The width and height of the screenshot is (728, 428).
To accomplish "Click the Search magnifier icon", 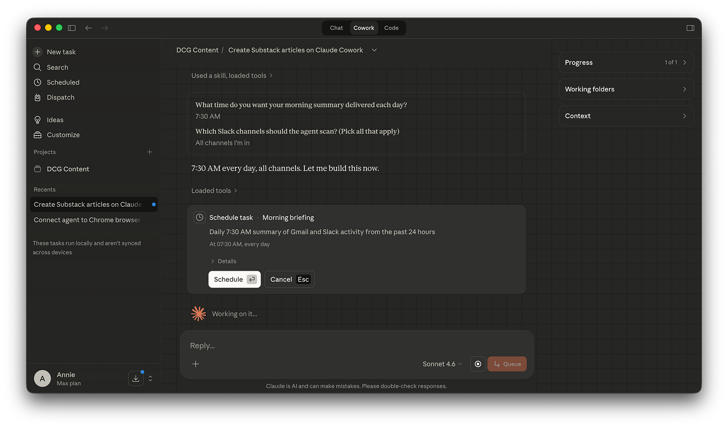I will coord(37,67).
